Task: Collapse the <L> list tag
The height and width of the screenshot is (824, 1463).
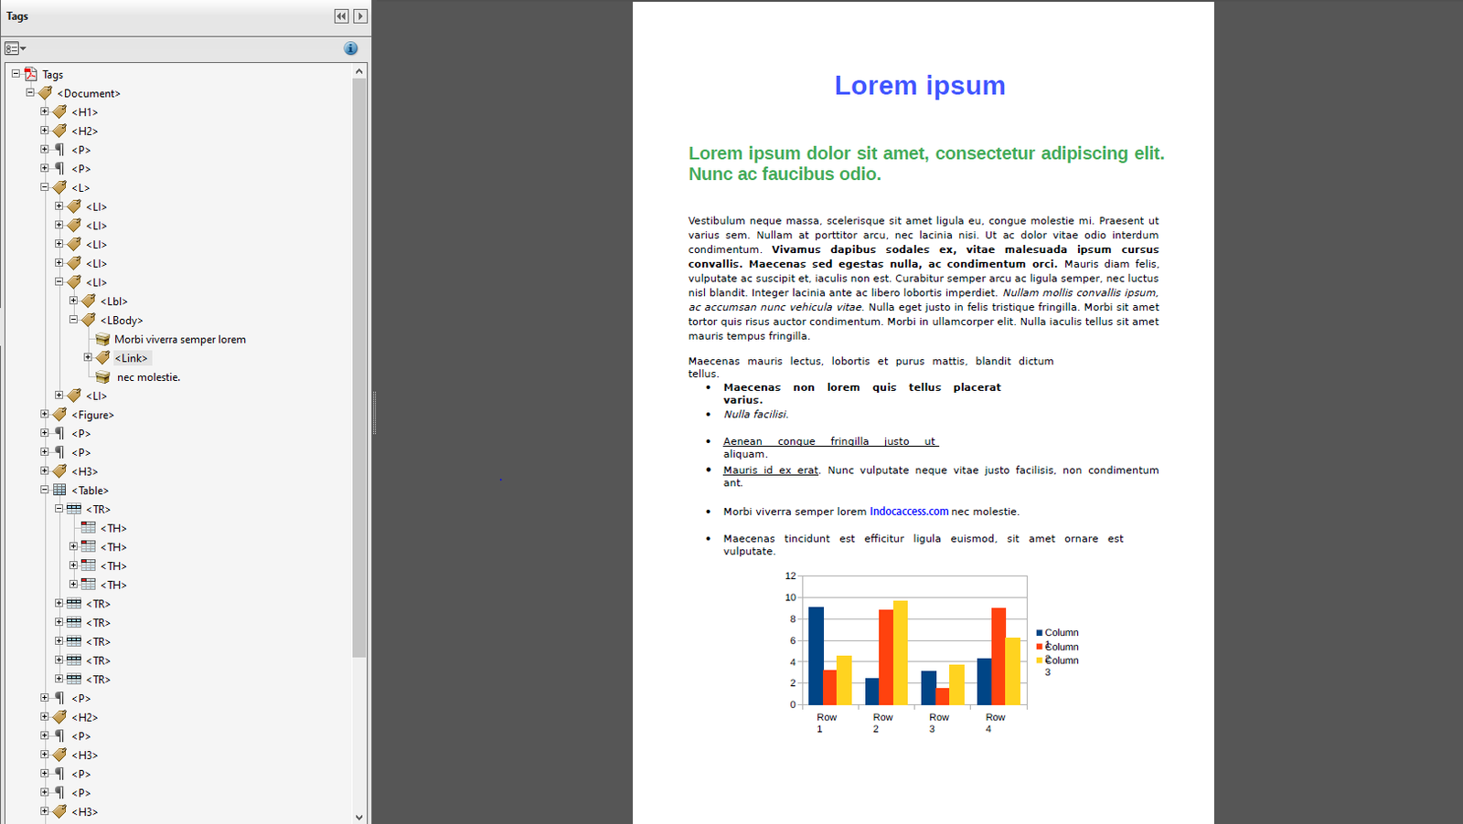Action: 44,187
